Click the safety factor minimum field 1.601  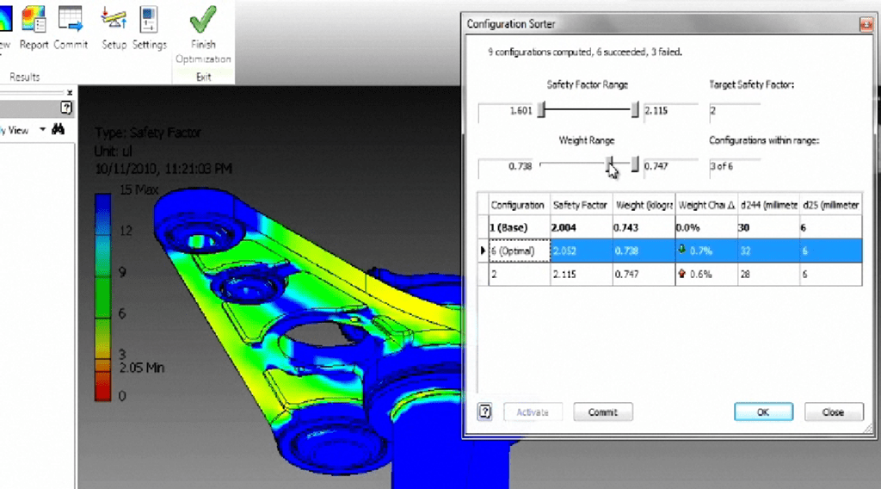tap(506, 111)
